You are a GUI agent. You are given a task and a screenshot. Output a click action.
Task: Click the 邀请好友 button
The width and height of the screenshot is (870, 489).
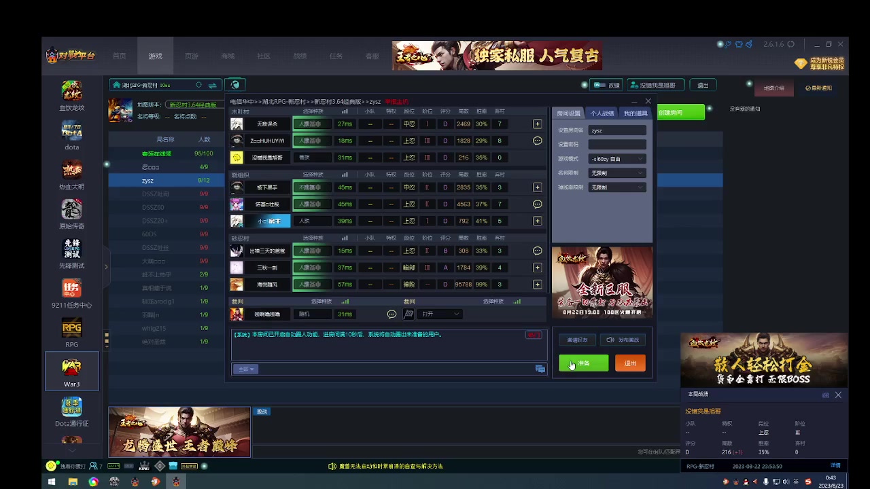pos(577,340)
